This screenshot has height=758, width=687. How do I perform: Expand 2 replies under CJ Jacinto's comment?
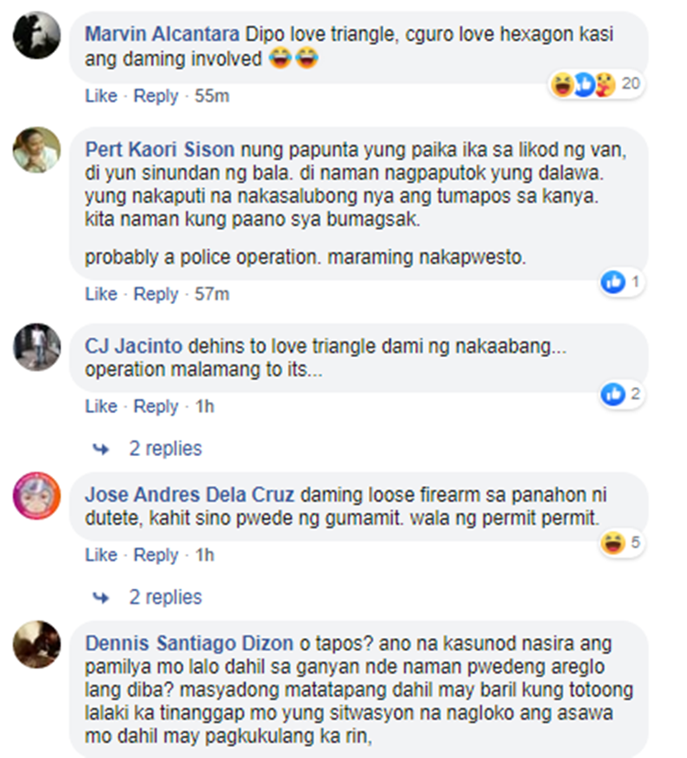click(165, 449)
